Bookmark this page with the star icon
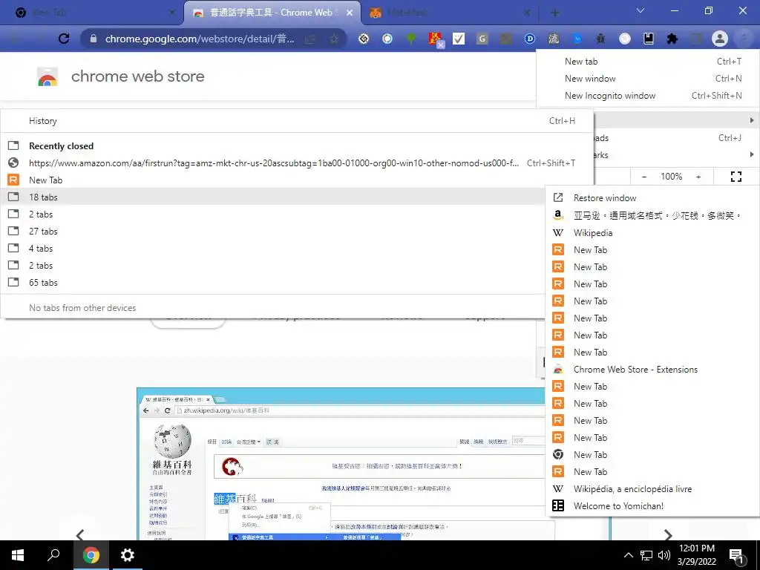Viewport: 760px width, 570px height. [334, 39]
